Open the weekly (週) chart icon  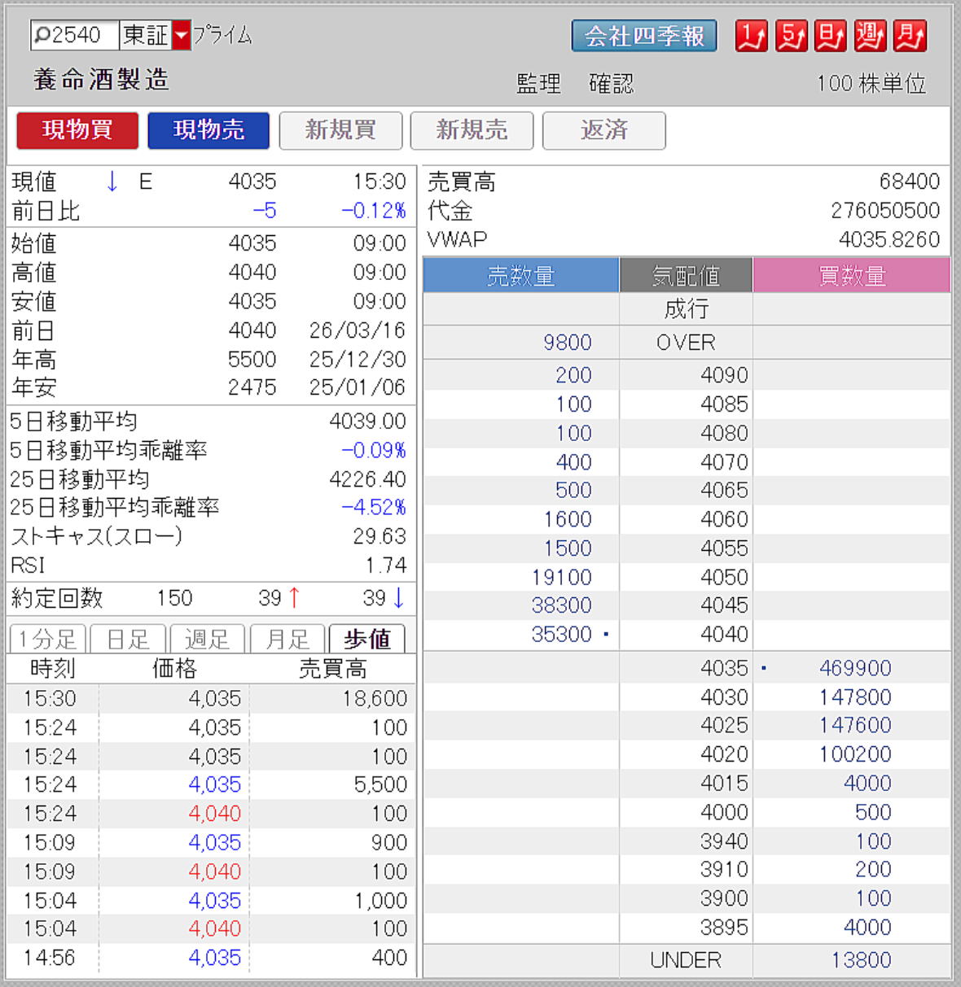click(870, 36)
